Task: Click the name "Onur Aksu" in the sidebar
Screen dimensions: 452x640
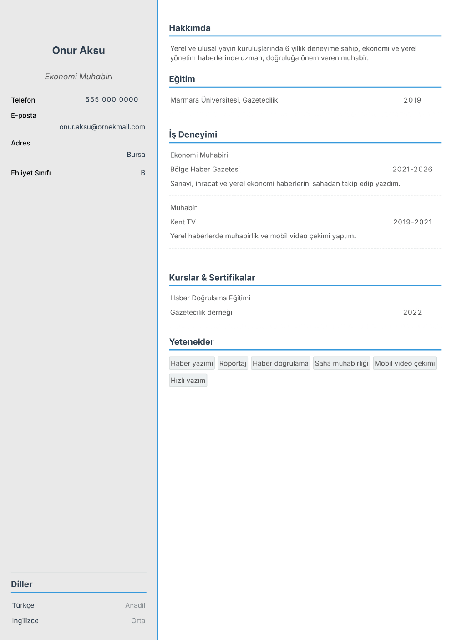Action: [78, 51]
